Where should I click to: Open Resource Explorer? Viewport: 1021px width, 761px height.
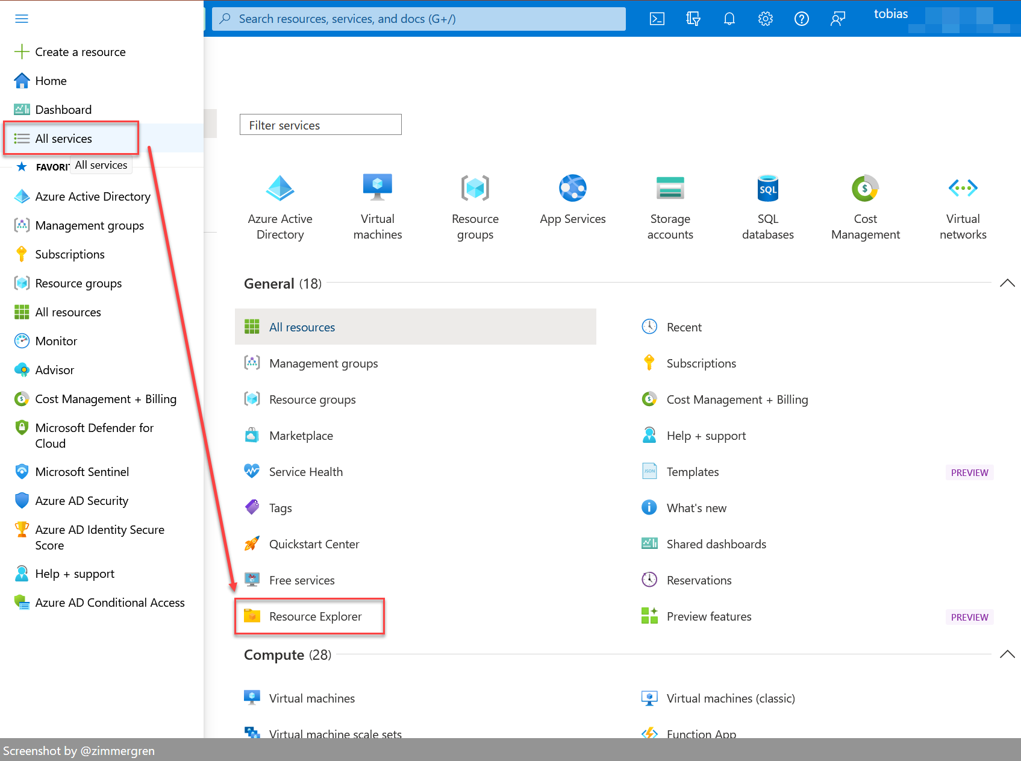(x=315, y=616)
